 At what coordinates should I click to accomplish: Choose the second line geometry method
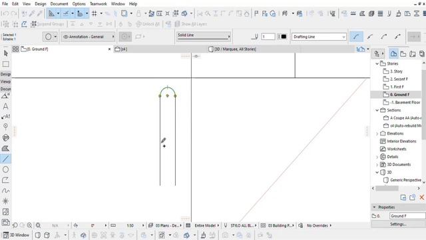click(370, 37)
